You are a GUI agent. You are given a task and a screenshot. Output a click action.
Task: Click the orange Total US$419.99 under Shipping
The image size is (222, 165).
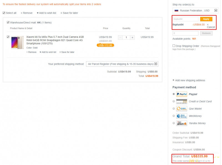point(152,76)
